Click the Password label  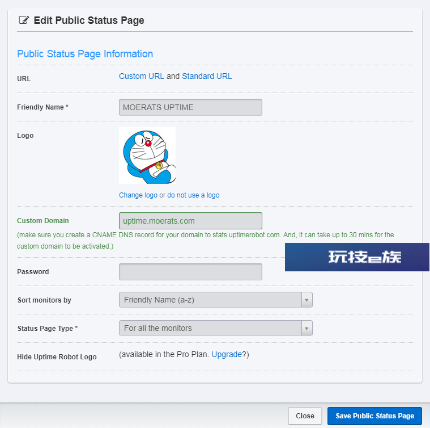(33, 272)
